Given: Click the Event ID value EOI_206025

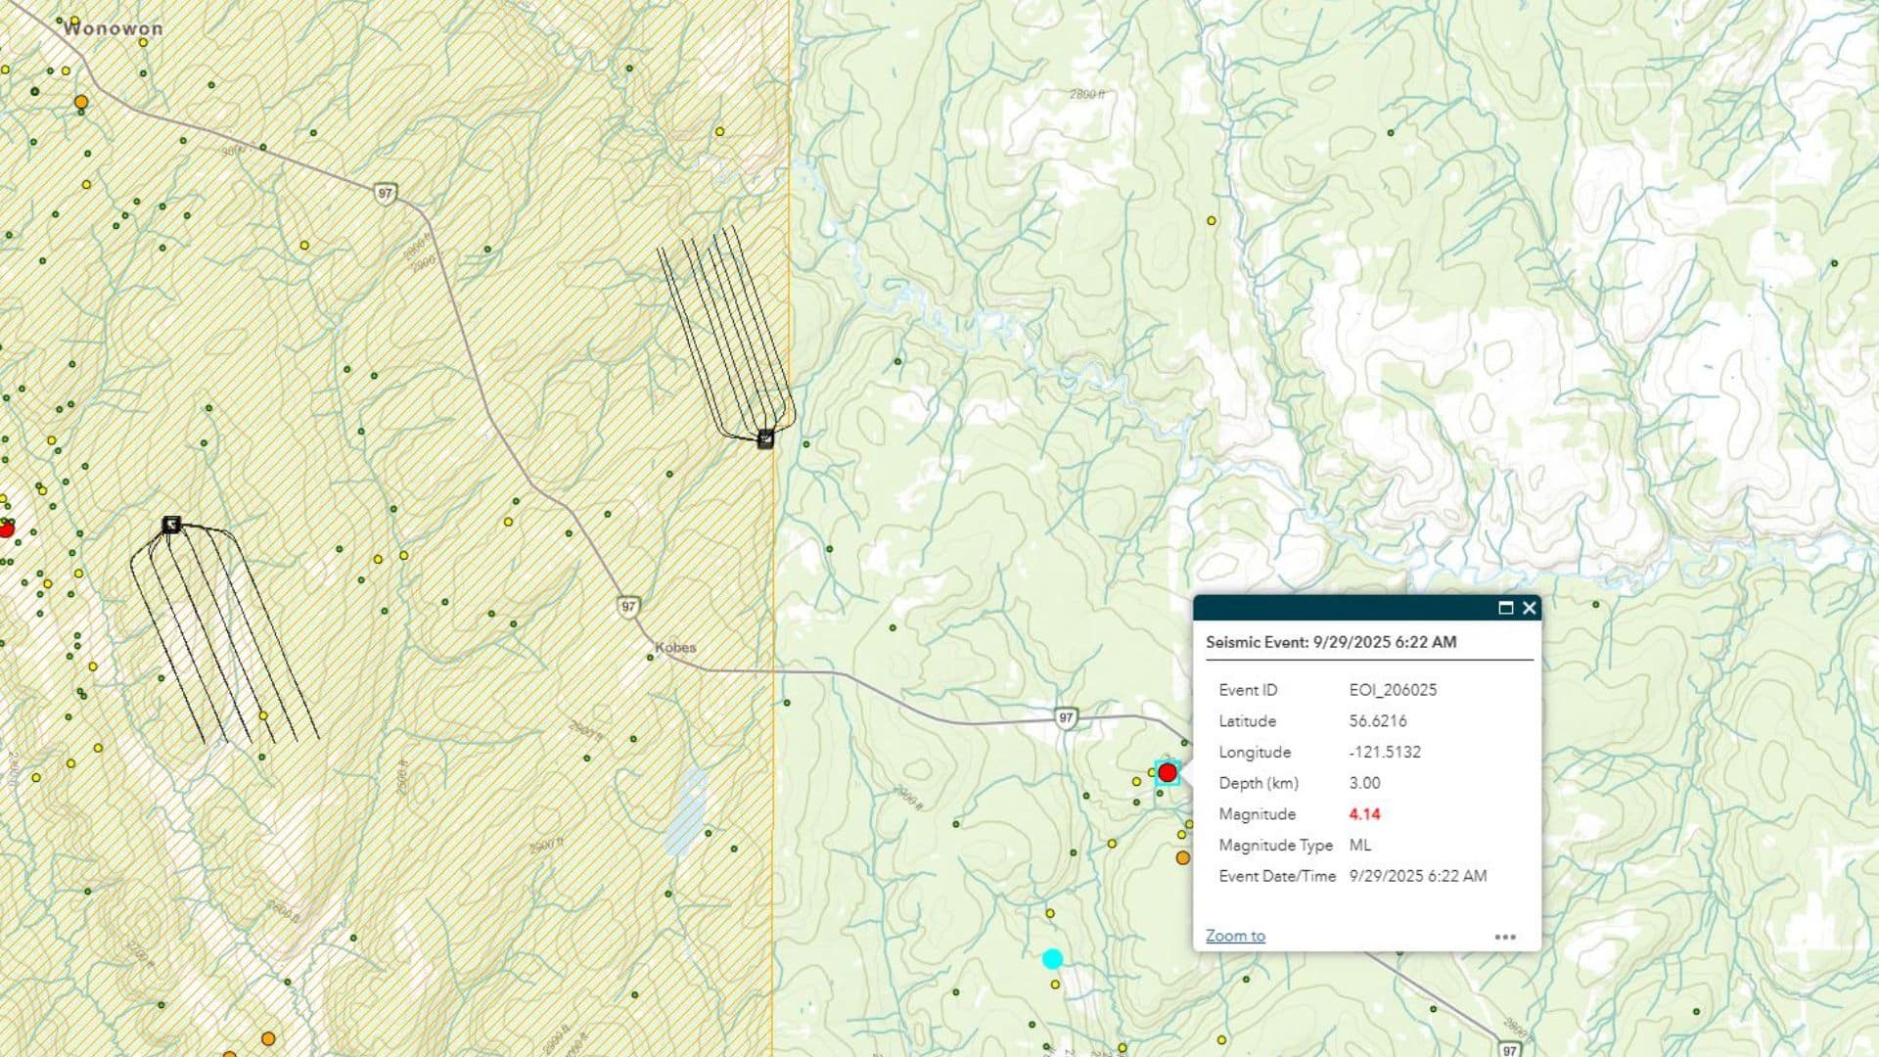Looking at the screenshot, I should click(x=1393, y=690).
